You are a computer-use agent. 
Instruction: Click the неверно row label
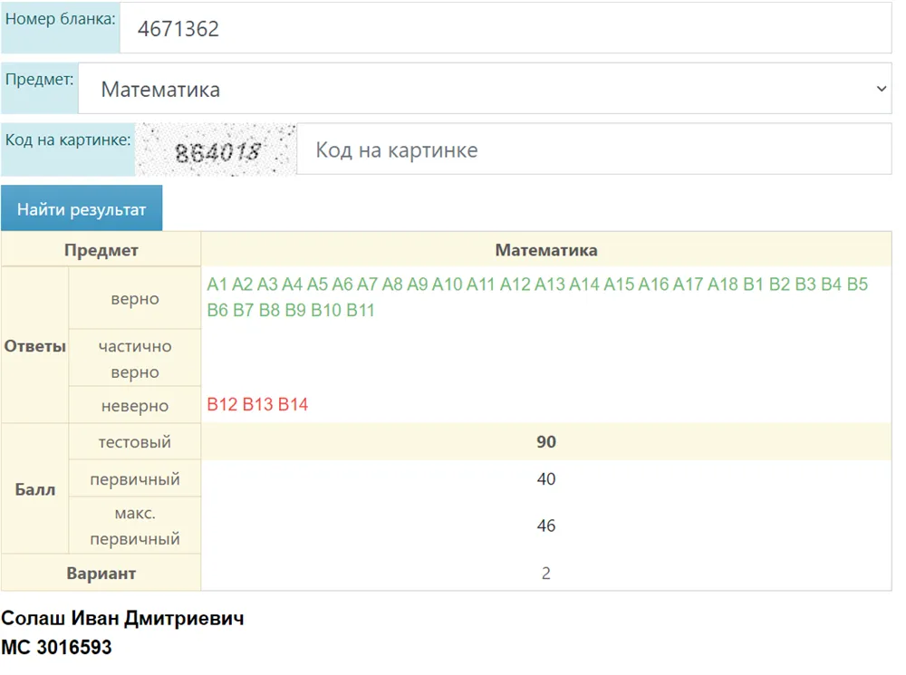(x=135, y=406)
